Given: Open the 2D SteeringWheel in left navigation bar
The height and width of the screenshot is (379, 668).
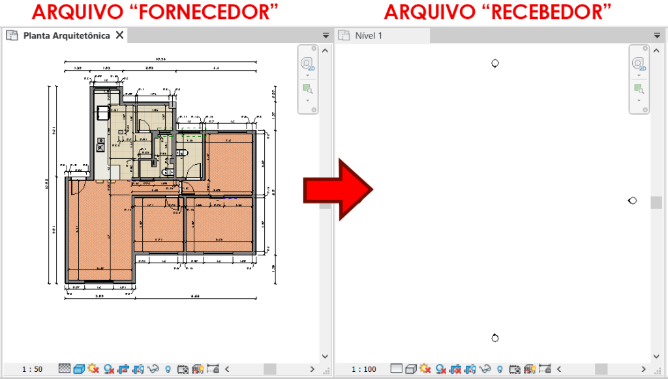Looking at the screenshot, I should 309,63.
